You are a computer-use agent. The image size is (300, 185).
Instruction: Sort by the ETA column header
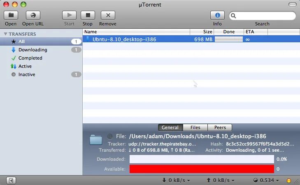pyautogui.click(x=256, y=32)
